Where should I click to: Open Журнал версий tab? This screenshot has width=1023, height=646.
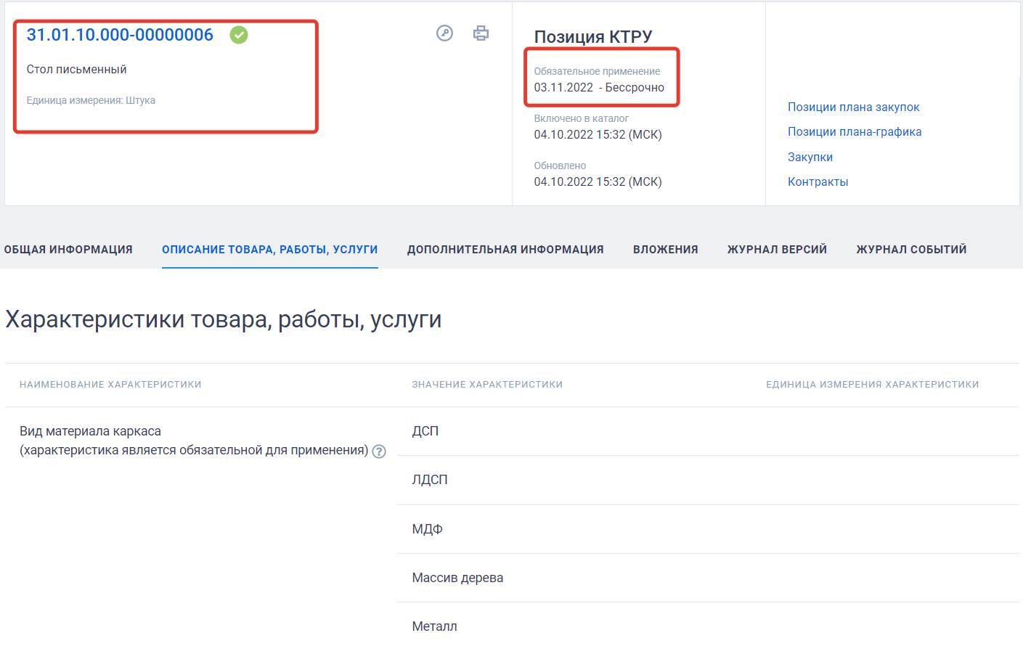pos(778,249)
